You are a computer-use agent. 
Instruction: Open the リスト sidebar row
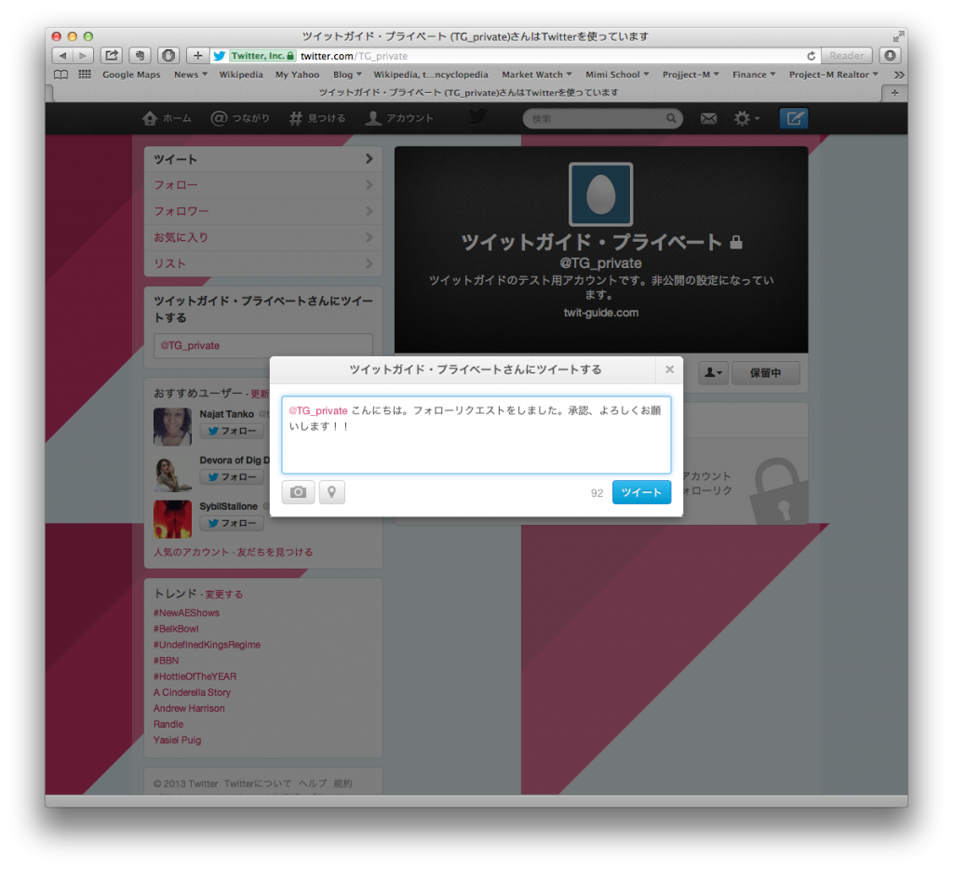click(263, 263)
